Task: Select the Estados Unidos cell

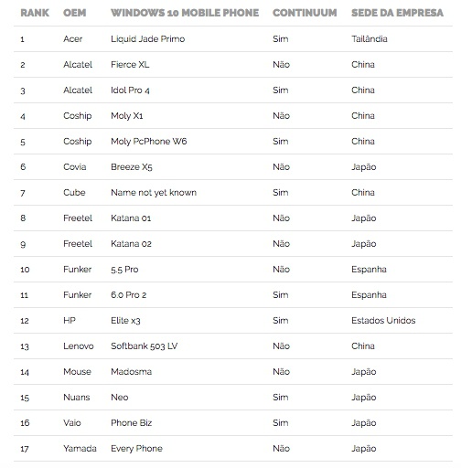Action: (383, 321)
